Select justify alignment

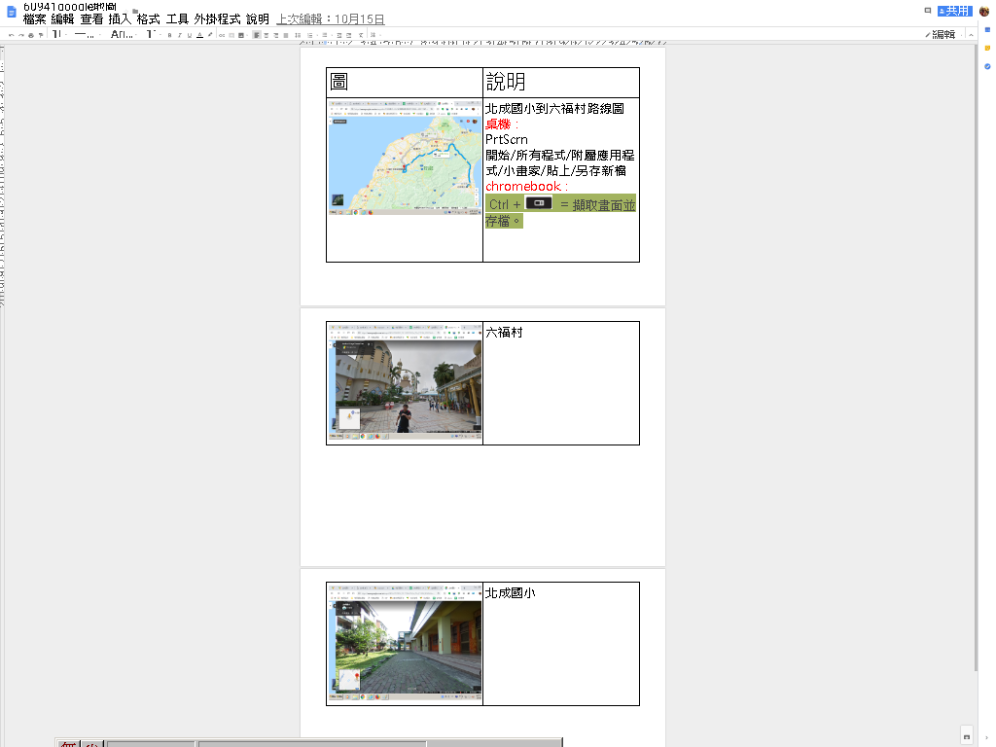point(286,35)
